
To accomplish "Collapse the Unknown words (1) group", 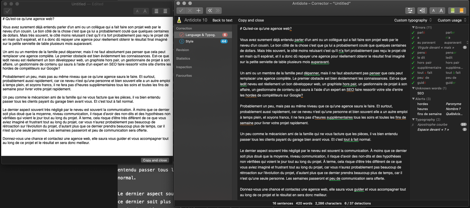I will point(413,88).
